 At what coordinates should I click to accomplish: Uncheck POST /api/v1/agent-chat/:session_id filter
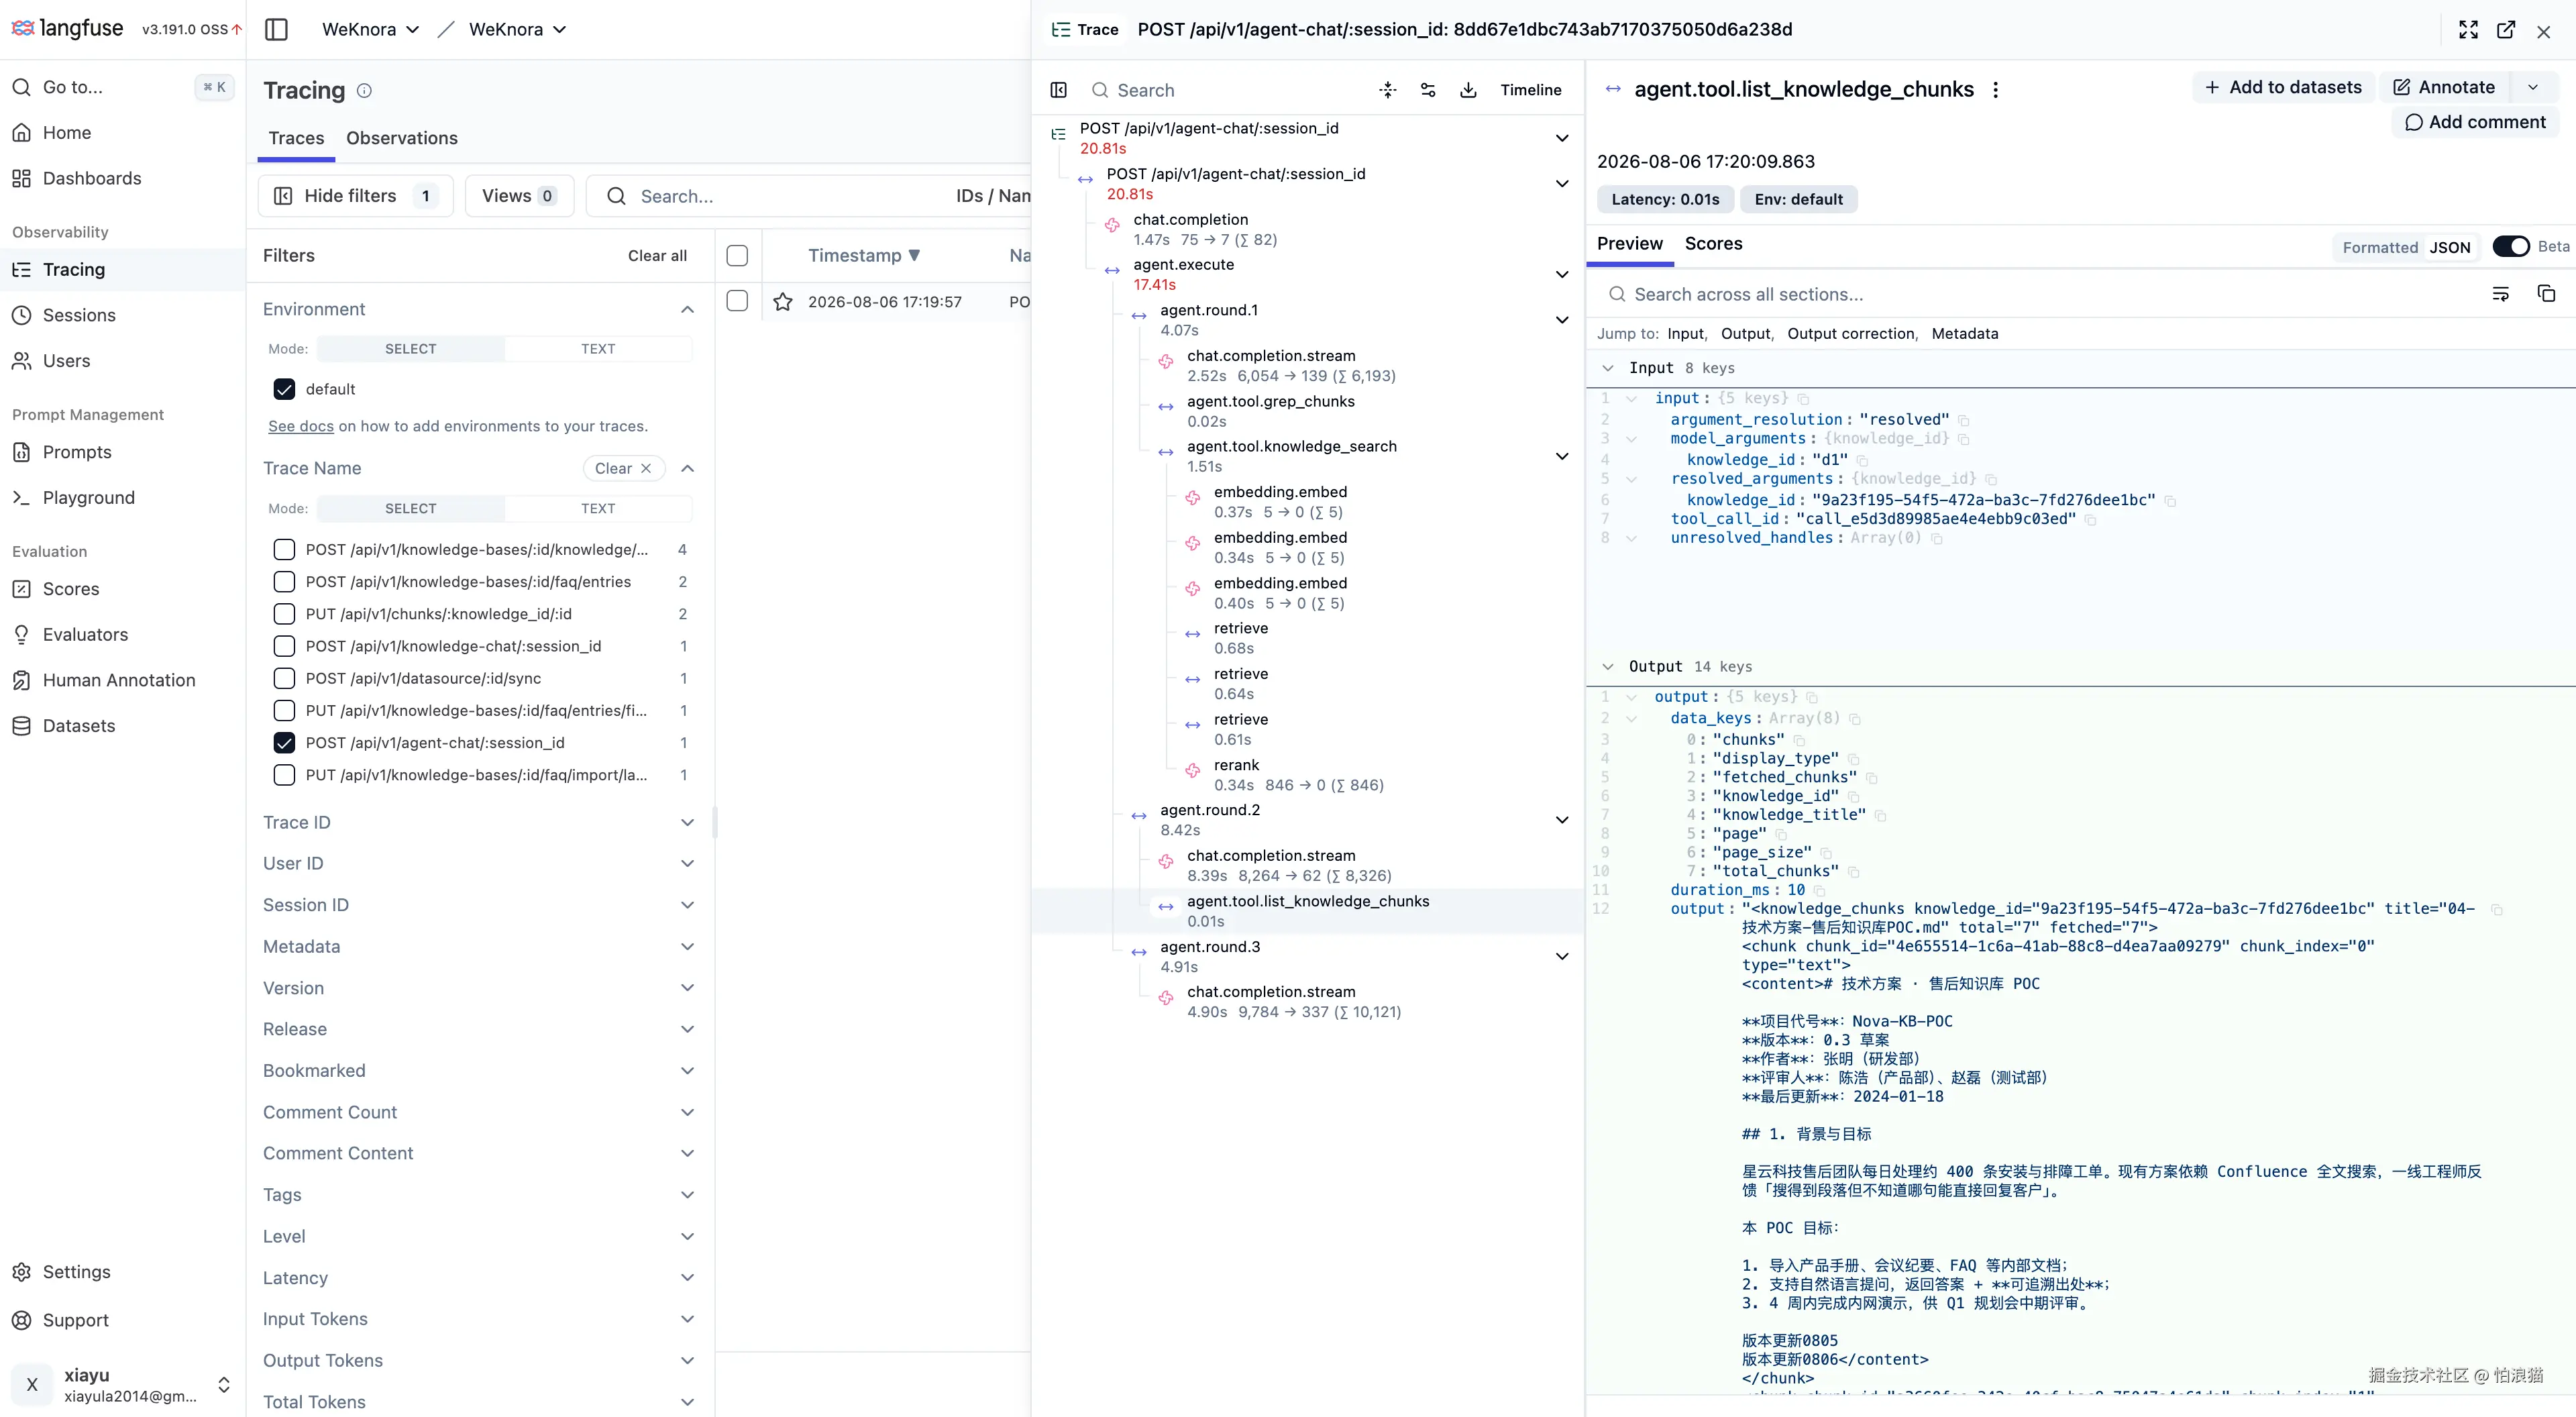click(284, 742)
